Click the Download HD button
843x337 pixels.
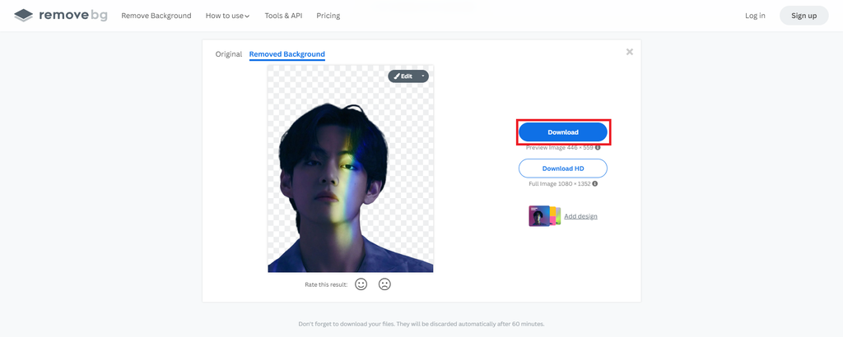click(563, 168)
